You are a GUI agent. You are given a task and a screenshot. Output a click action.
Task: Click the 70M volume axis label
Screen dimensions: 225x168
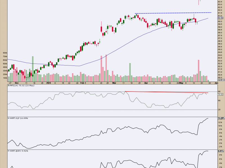(x=5, y=57)
